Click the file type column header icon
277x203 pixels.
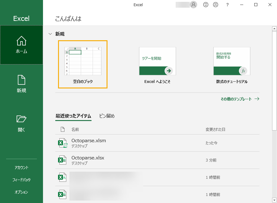[63, 129]
